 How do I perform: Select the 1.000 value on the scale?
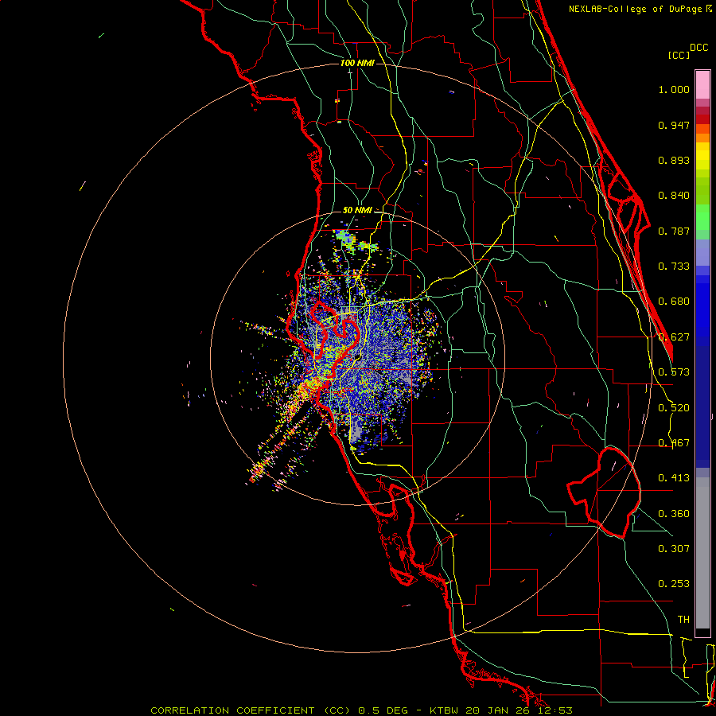point(674,89)
